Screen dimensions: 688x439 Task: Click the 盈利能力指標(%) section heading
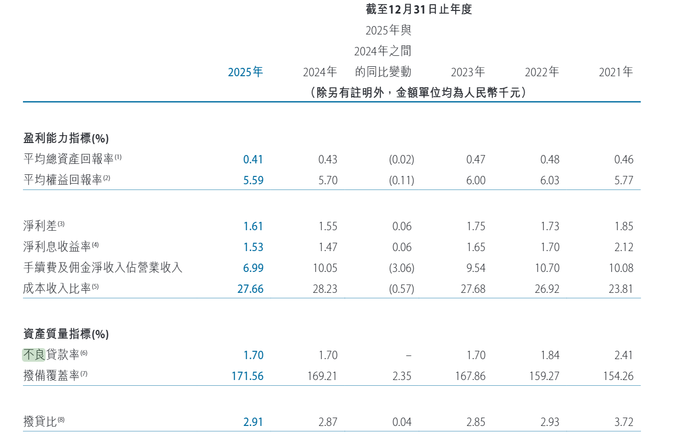(x=66, y=138)
